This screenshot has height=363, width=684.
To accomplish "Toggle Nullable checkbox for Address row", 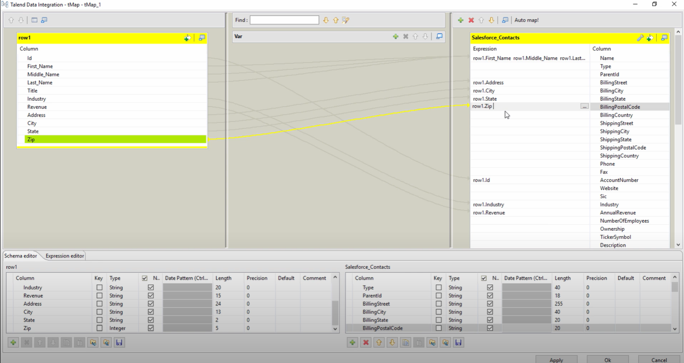I will click(151, 304).
